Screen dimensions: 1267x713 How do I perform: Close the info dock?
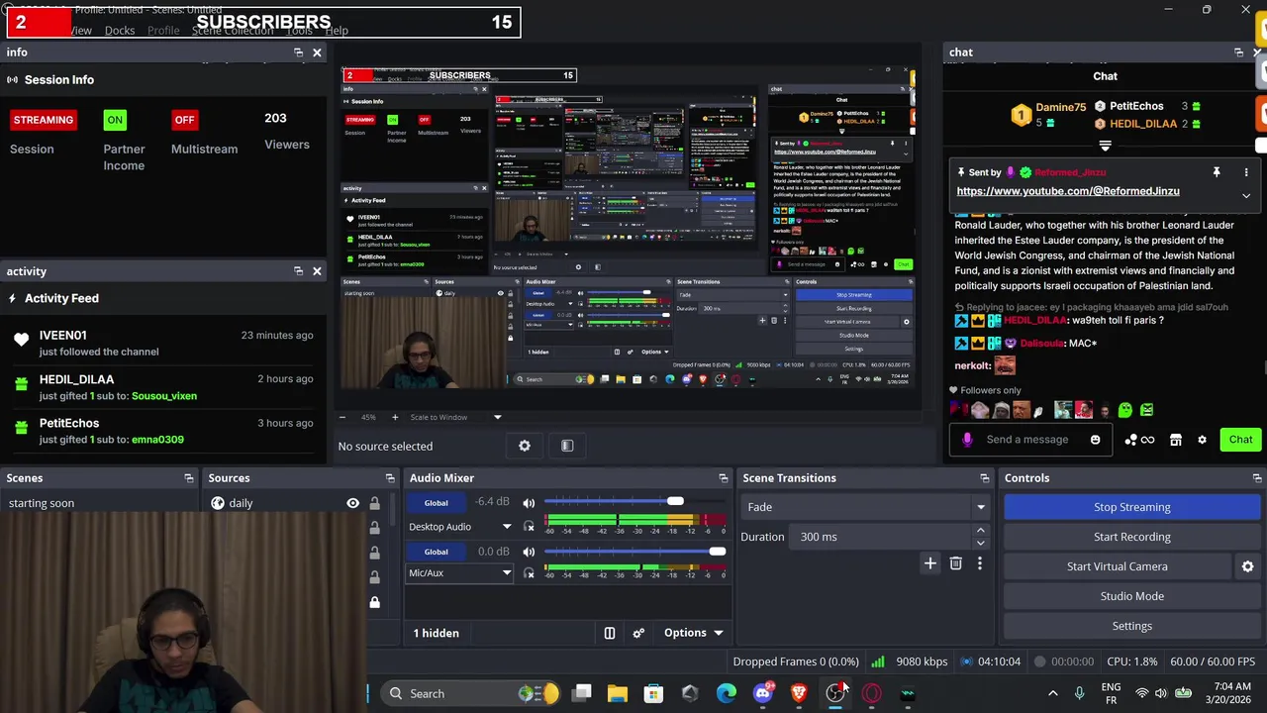(317, 52)
